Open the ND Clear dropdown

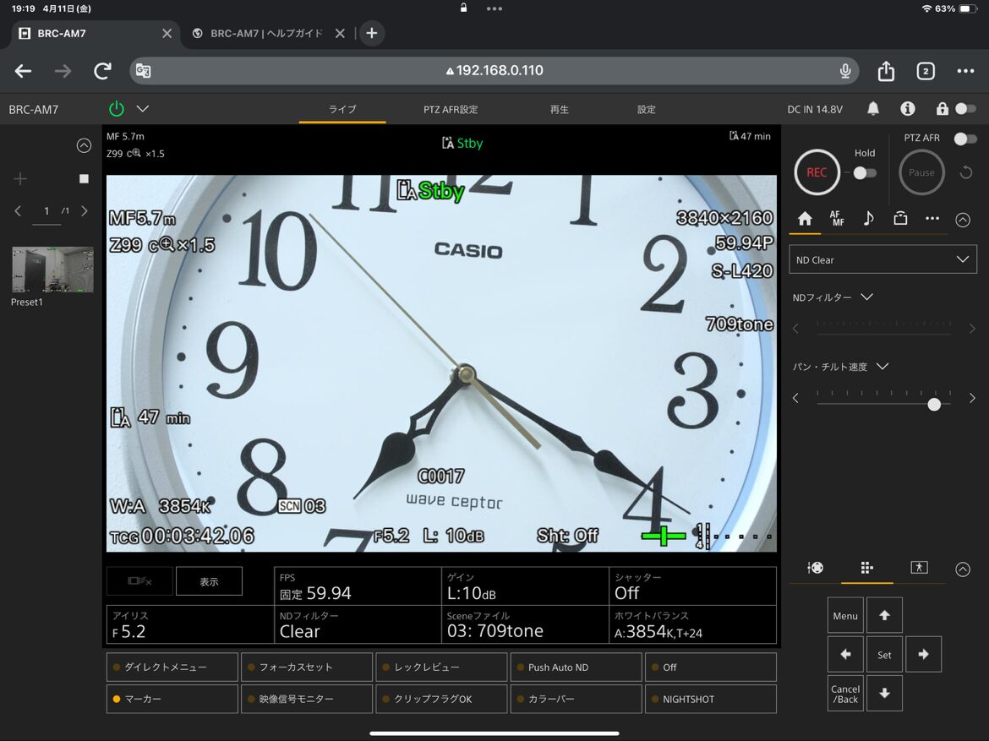coord(882,260)
